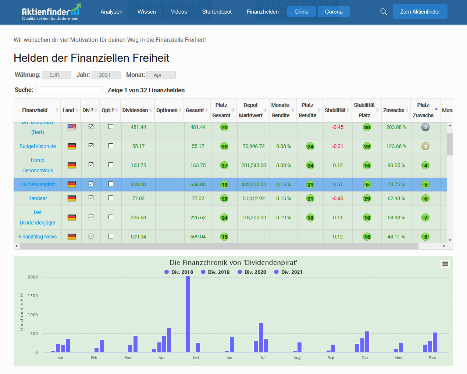Click table vertical scroll down arrow
467x374 pixels.
click(x=450, y=240)
